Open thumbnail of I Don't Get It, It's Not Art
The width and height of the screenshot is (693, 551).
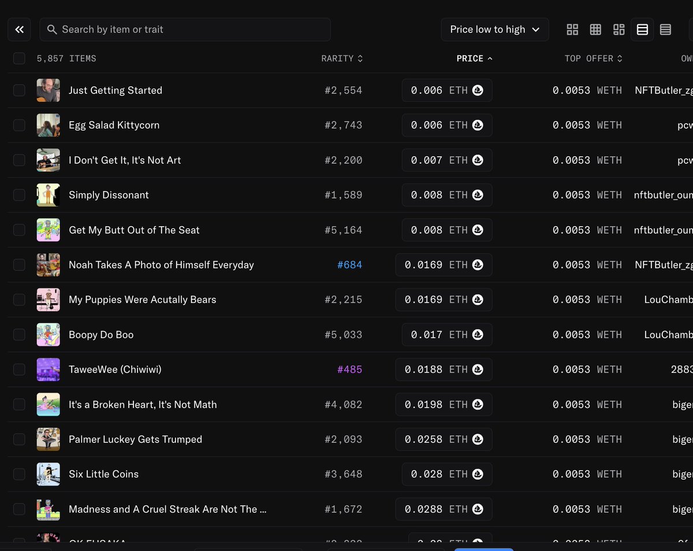[49, 160]
